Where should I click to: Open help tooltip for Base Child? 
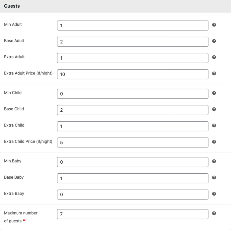(x=214, y=109)
